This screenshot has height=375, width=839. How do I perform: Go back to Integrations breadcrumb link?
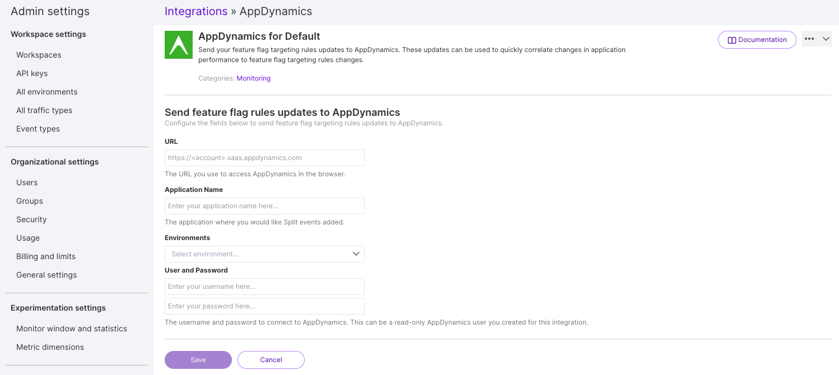196,11
